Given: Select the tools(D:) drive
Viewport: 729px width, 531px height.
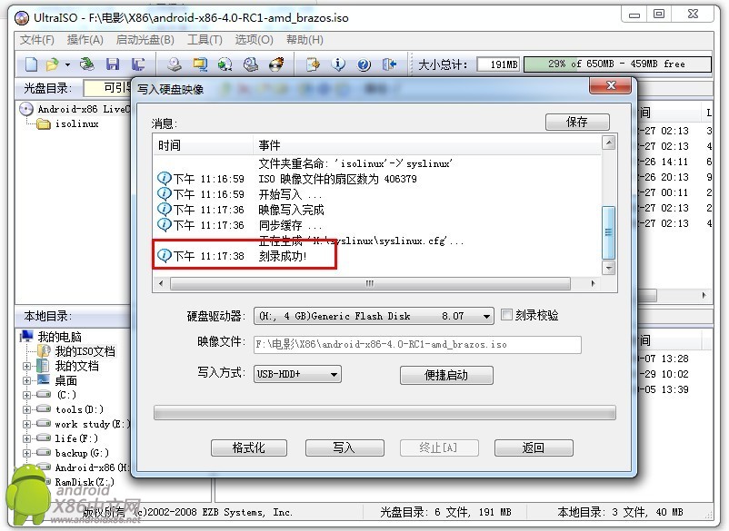Looking at the screenshot, I should pos(79,409).
